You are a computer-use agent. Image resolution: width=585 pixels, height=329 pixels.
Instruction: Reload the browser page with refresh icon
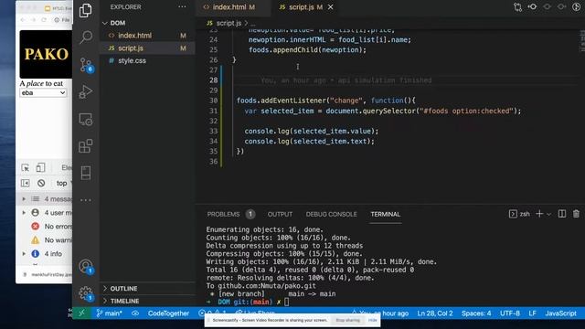pyautogui.click(x=44, y=20)
